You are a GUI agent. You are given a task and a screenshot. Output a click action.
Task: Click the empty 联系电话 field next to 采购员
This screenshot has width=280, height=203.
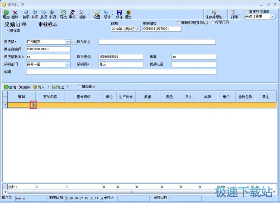[194, 64]
